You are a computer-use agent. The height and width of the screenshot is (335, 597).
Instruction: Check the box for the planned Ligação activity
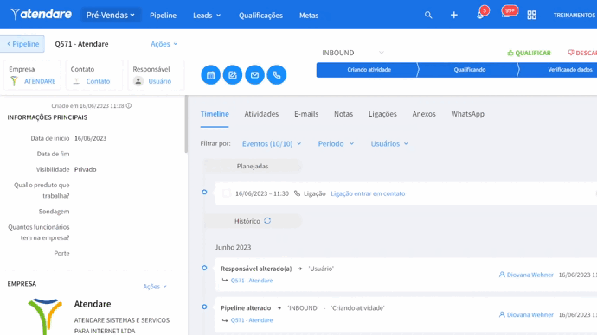pos(227,193)
